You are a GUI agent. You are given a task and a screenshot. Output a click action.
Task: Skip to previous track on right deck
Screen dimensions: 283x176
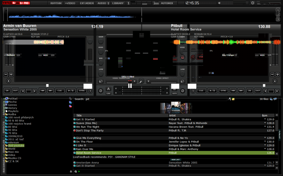coord(233,91)
